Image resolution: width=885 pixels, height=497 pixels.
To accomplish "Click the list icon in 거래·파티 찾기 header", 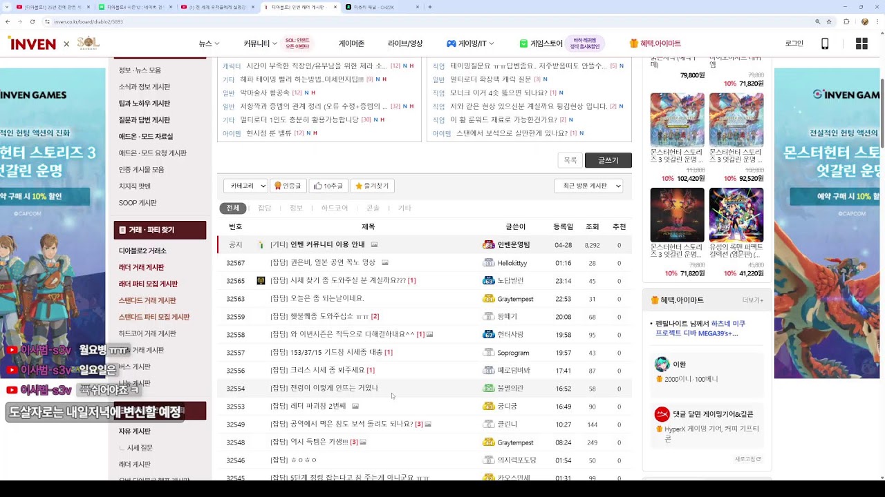I will pos(122,230).
